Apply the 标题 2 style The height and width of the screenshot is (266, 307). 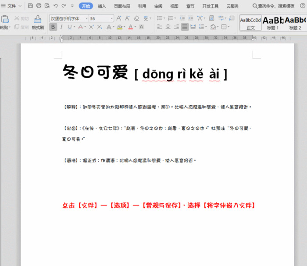(295, 23)
